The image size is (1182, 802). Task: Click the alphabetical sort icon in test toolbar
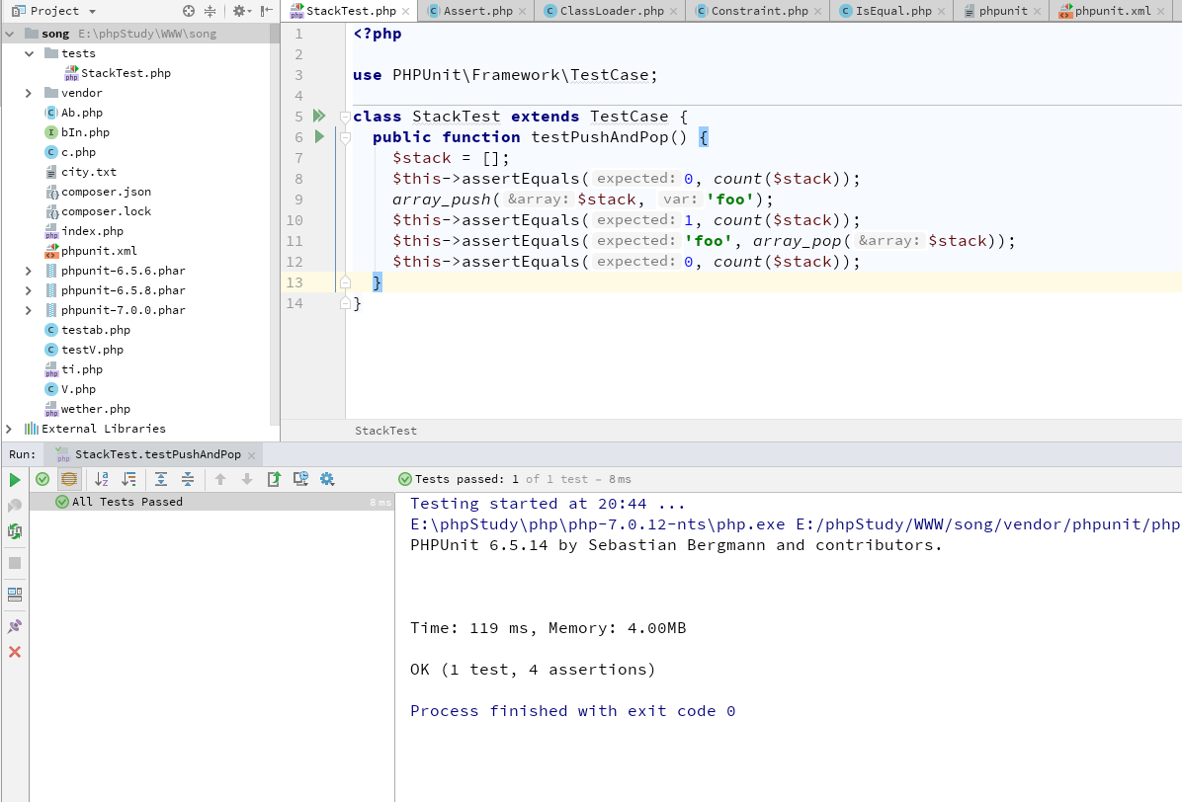101,479
